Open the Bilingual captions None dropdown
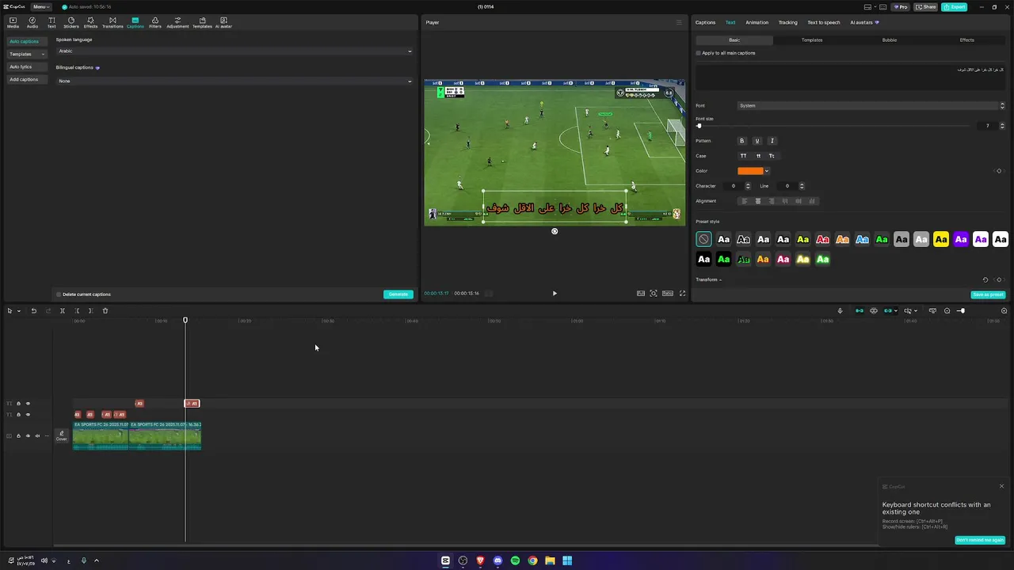 [x=234, y=81]
